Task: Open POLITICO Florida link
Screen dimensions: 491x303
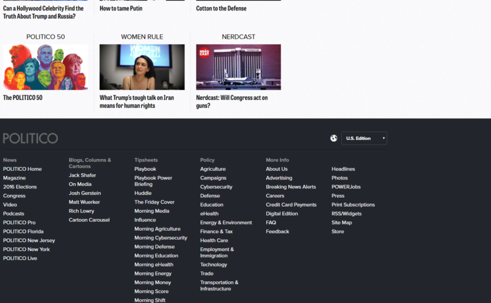Action: pyautogui.click(x=23, y=232)
